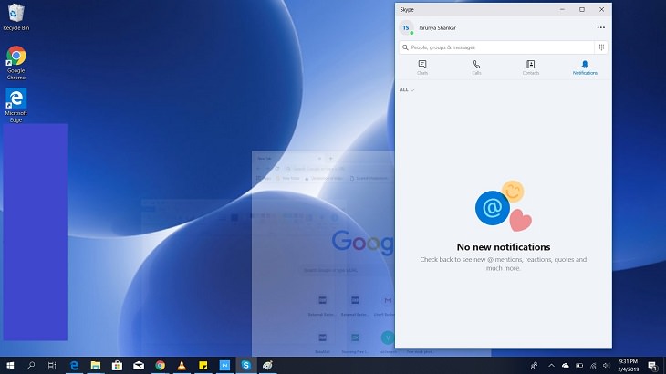Open the volume icon in the system tray

(607, 365)
